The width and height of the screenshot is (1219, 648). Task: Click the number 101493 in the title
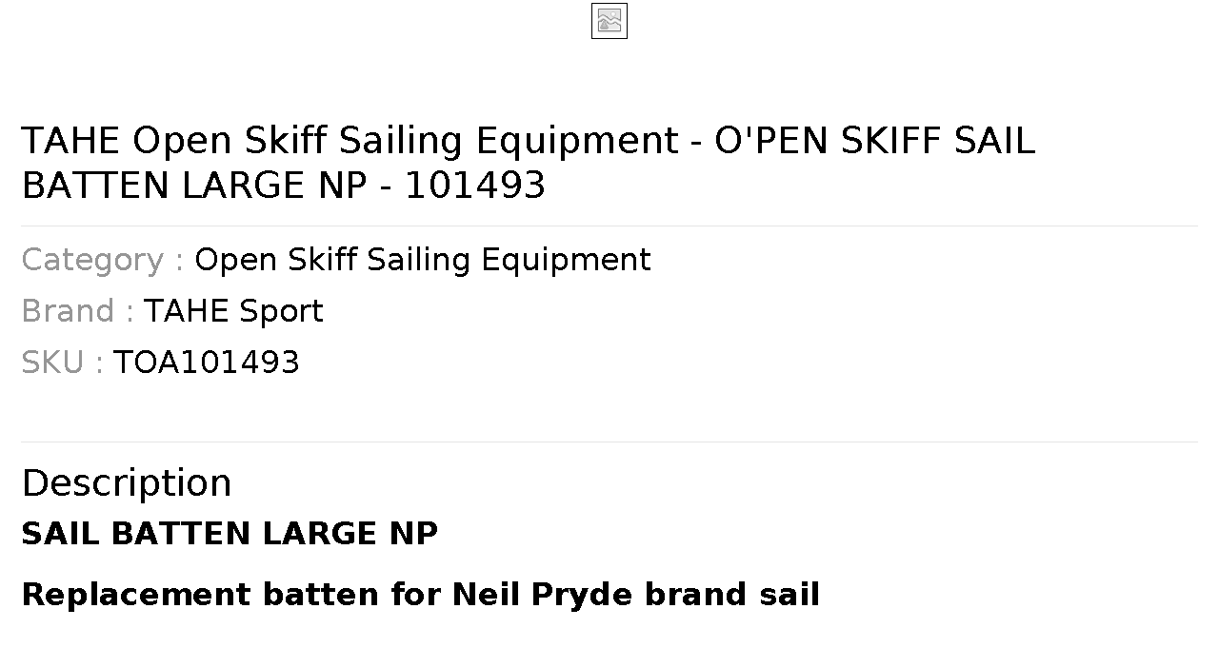coord(475,186)
